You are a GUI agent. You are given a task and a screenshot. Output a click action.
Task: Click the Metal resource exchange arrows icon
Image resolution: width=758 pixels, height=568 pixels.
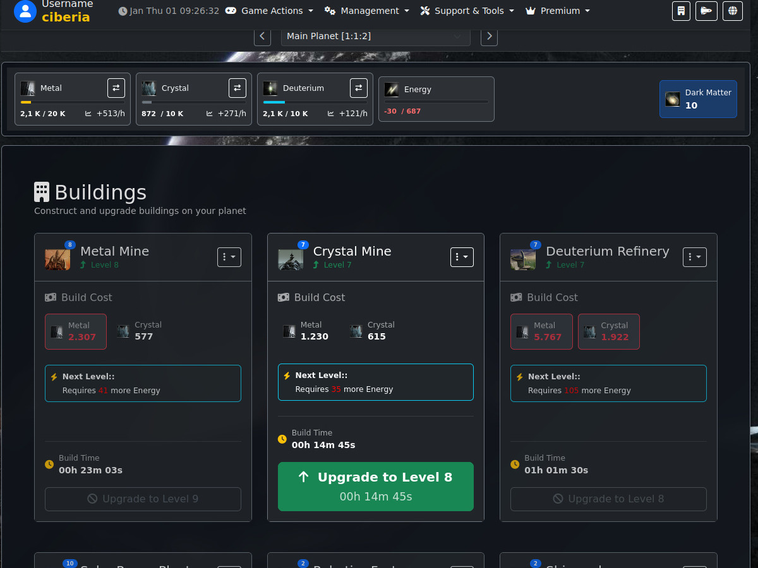click(x=116, y=88)
